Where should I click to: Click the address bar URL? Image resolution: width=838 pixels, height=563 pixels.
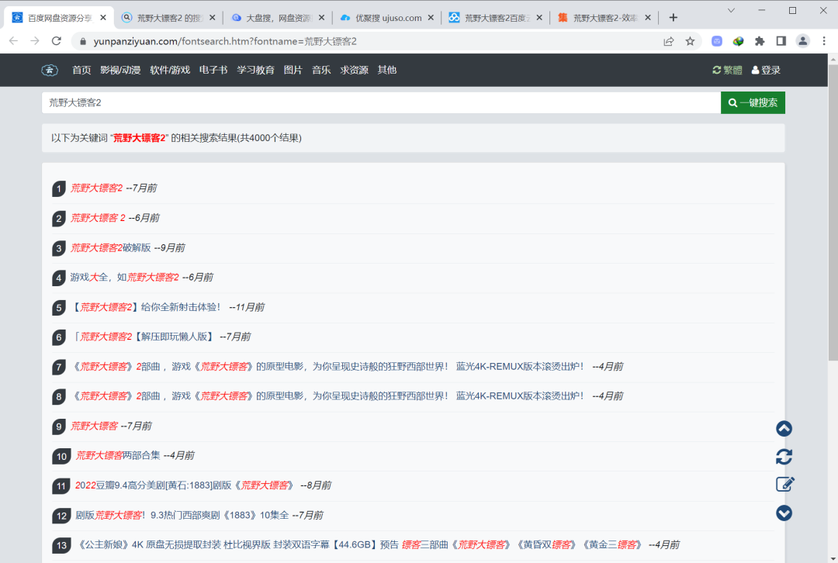(224, 41)
